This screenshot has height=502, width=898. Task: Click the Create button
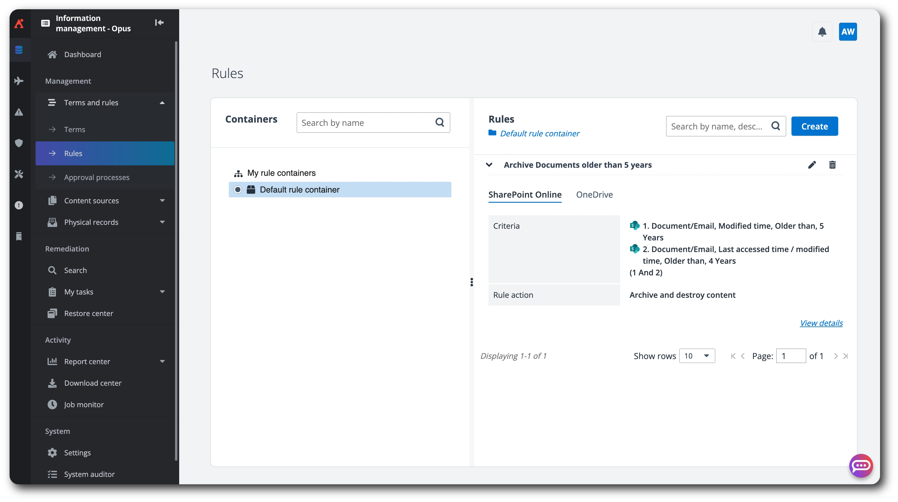[x=814, y=126]
